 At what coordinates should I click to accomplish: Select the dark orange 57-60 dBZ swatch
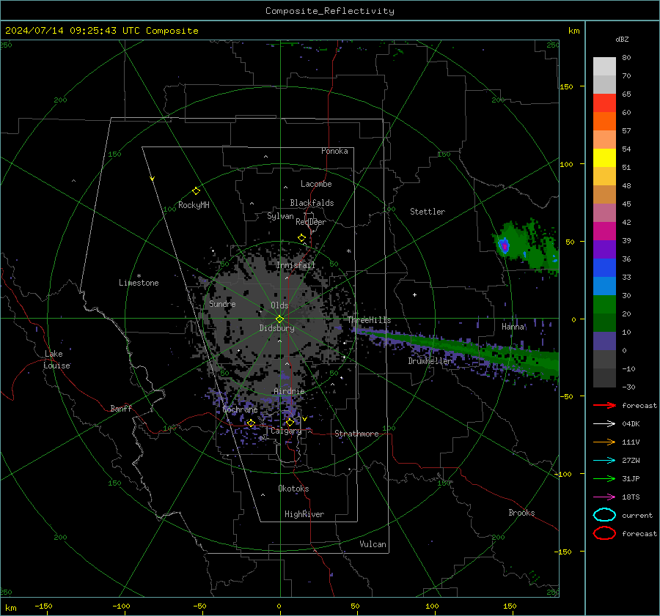click(x=604, y=122)
